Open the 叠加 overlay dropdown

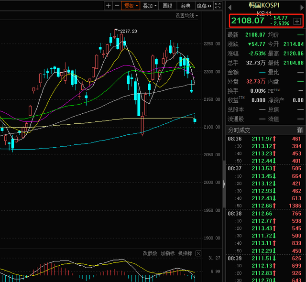[149, 6]
